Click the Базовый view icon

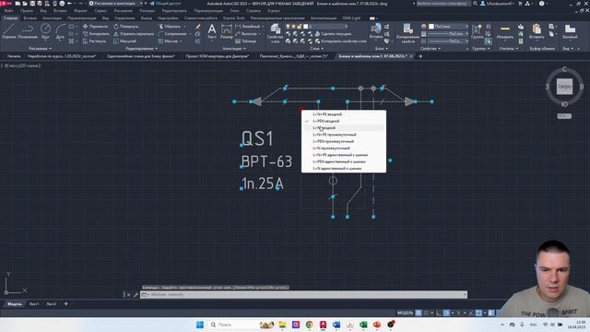click(570, 30)
